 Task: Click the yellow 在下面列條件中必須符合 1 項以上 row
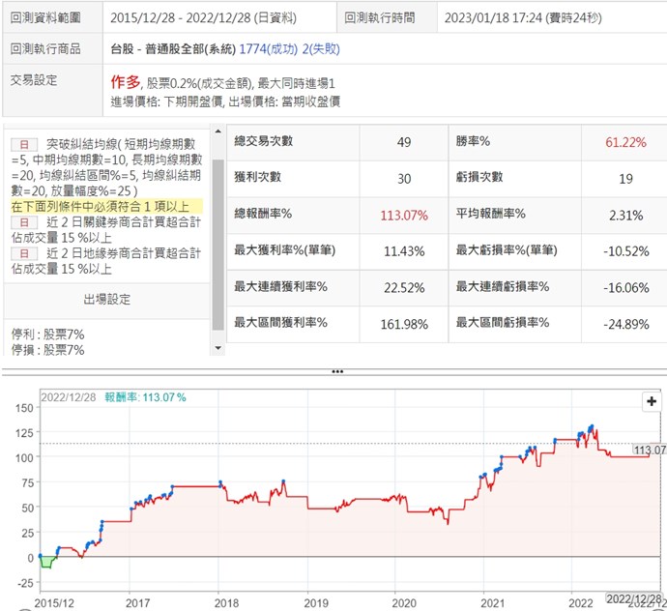click(x=106, y=207)
